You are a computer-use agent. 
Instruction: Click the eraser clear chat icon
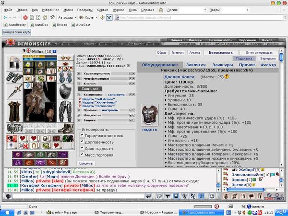pyautogui.click(x=159, y=196)
